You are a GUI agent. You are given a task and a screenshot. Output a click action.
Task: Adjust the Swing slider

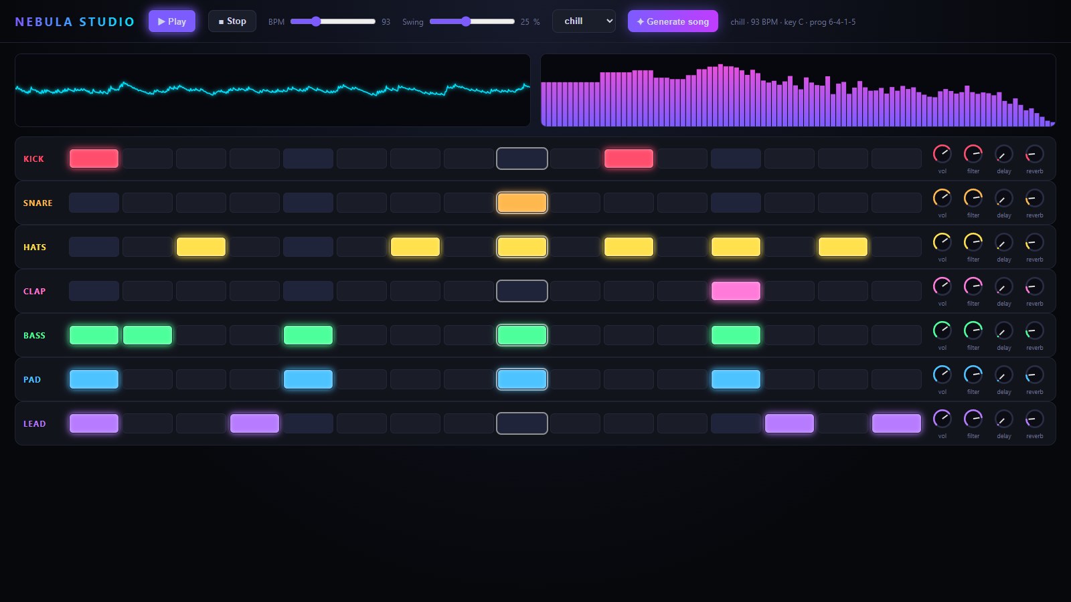pos(472,21)
